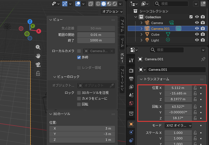Enable カメラをビューに checkbox
The width and height of the screenshot is (209, 145).
[79, 99]
